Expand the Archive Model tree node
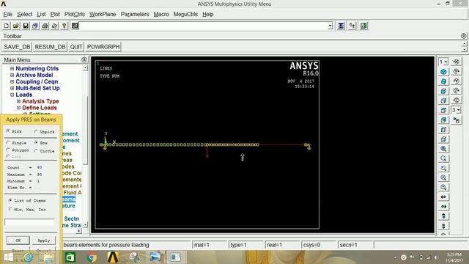 12,75
